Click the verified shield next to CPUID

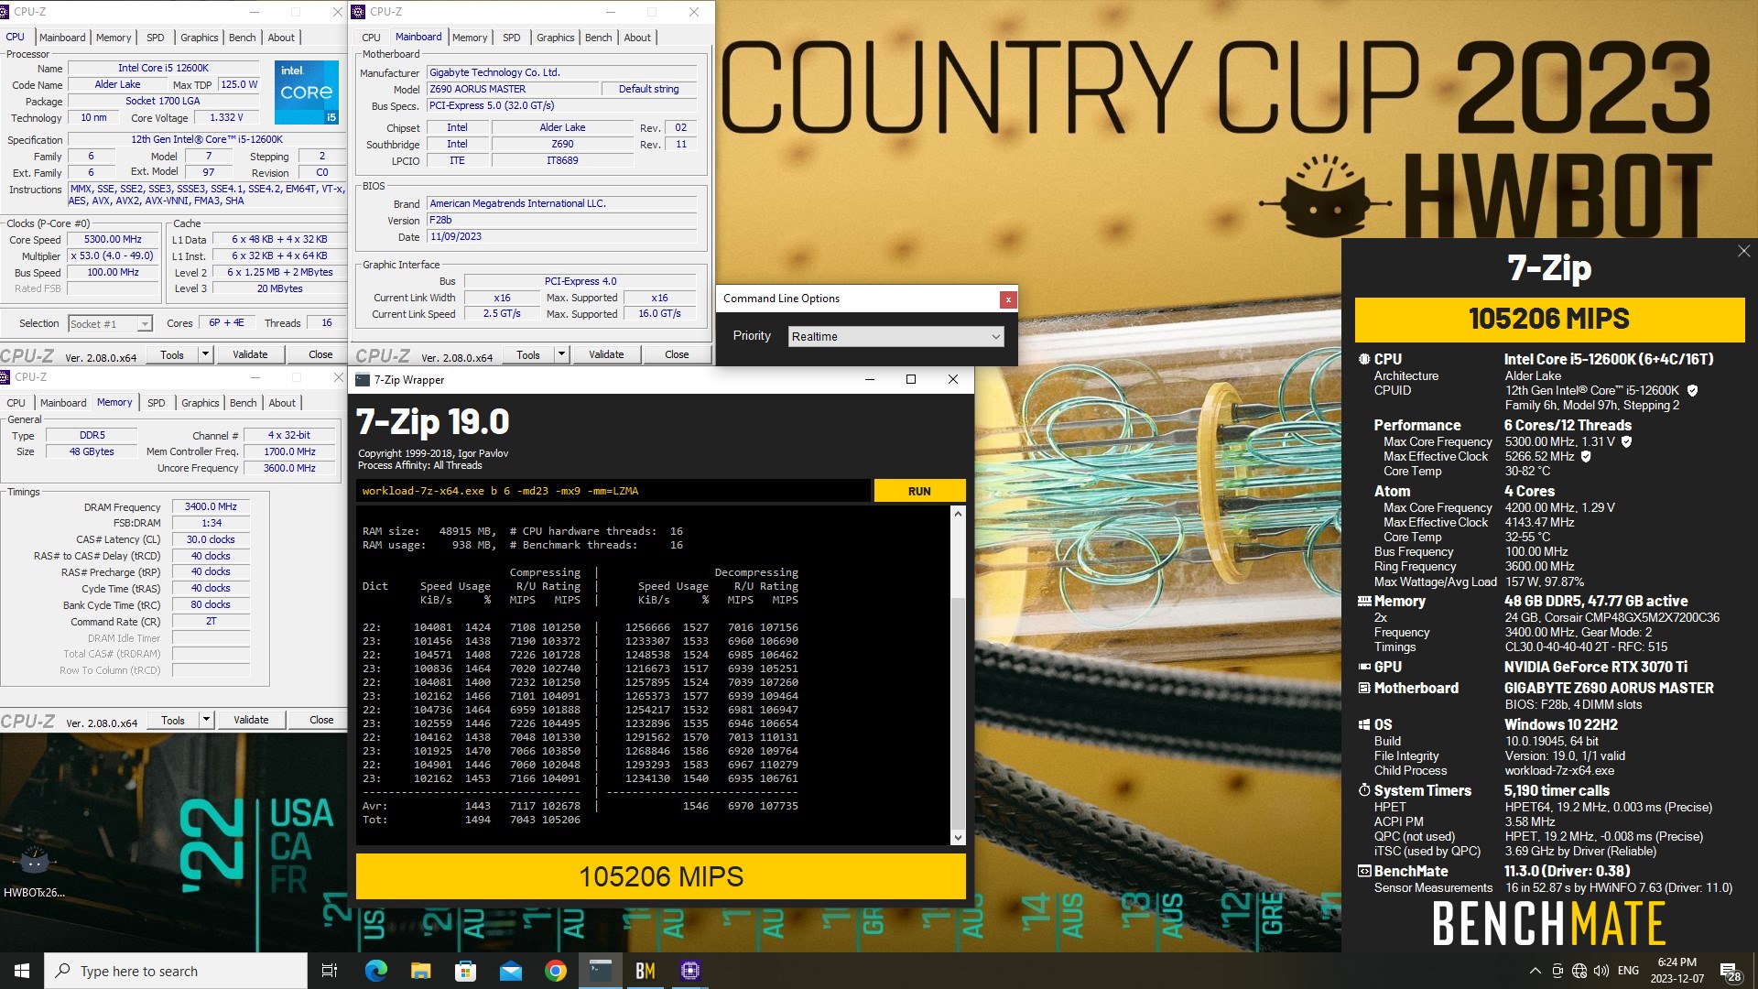coord(1692,390)
